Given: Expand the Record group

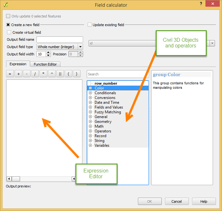Looking at the screenshot, I should (x=90, y=136).
